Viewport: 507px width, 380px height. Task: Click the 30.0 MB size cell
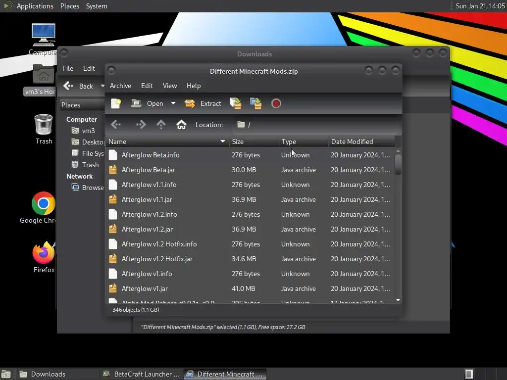coord(244,170)
